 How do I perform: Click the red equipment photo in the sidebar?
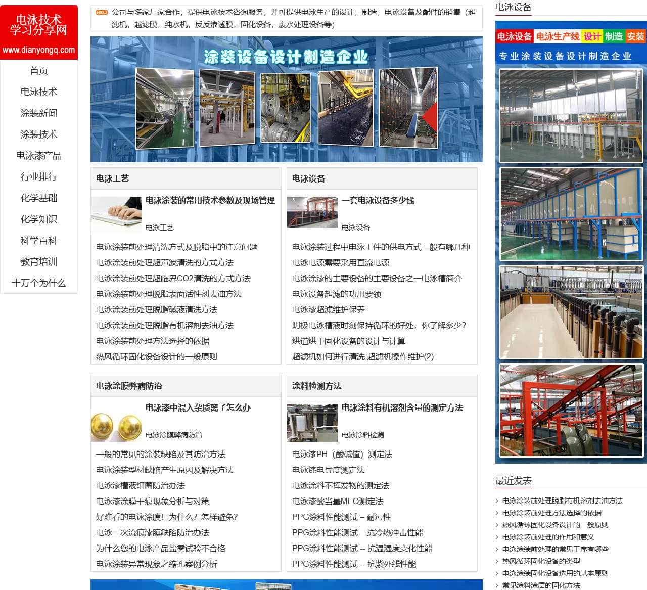[x=571, y=411]
